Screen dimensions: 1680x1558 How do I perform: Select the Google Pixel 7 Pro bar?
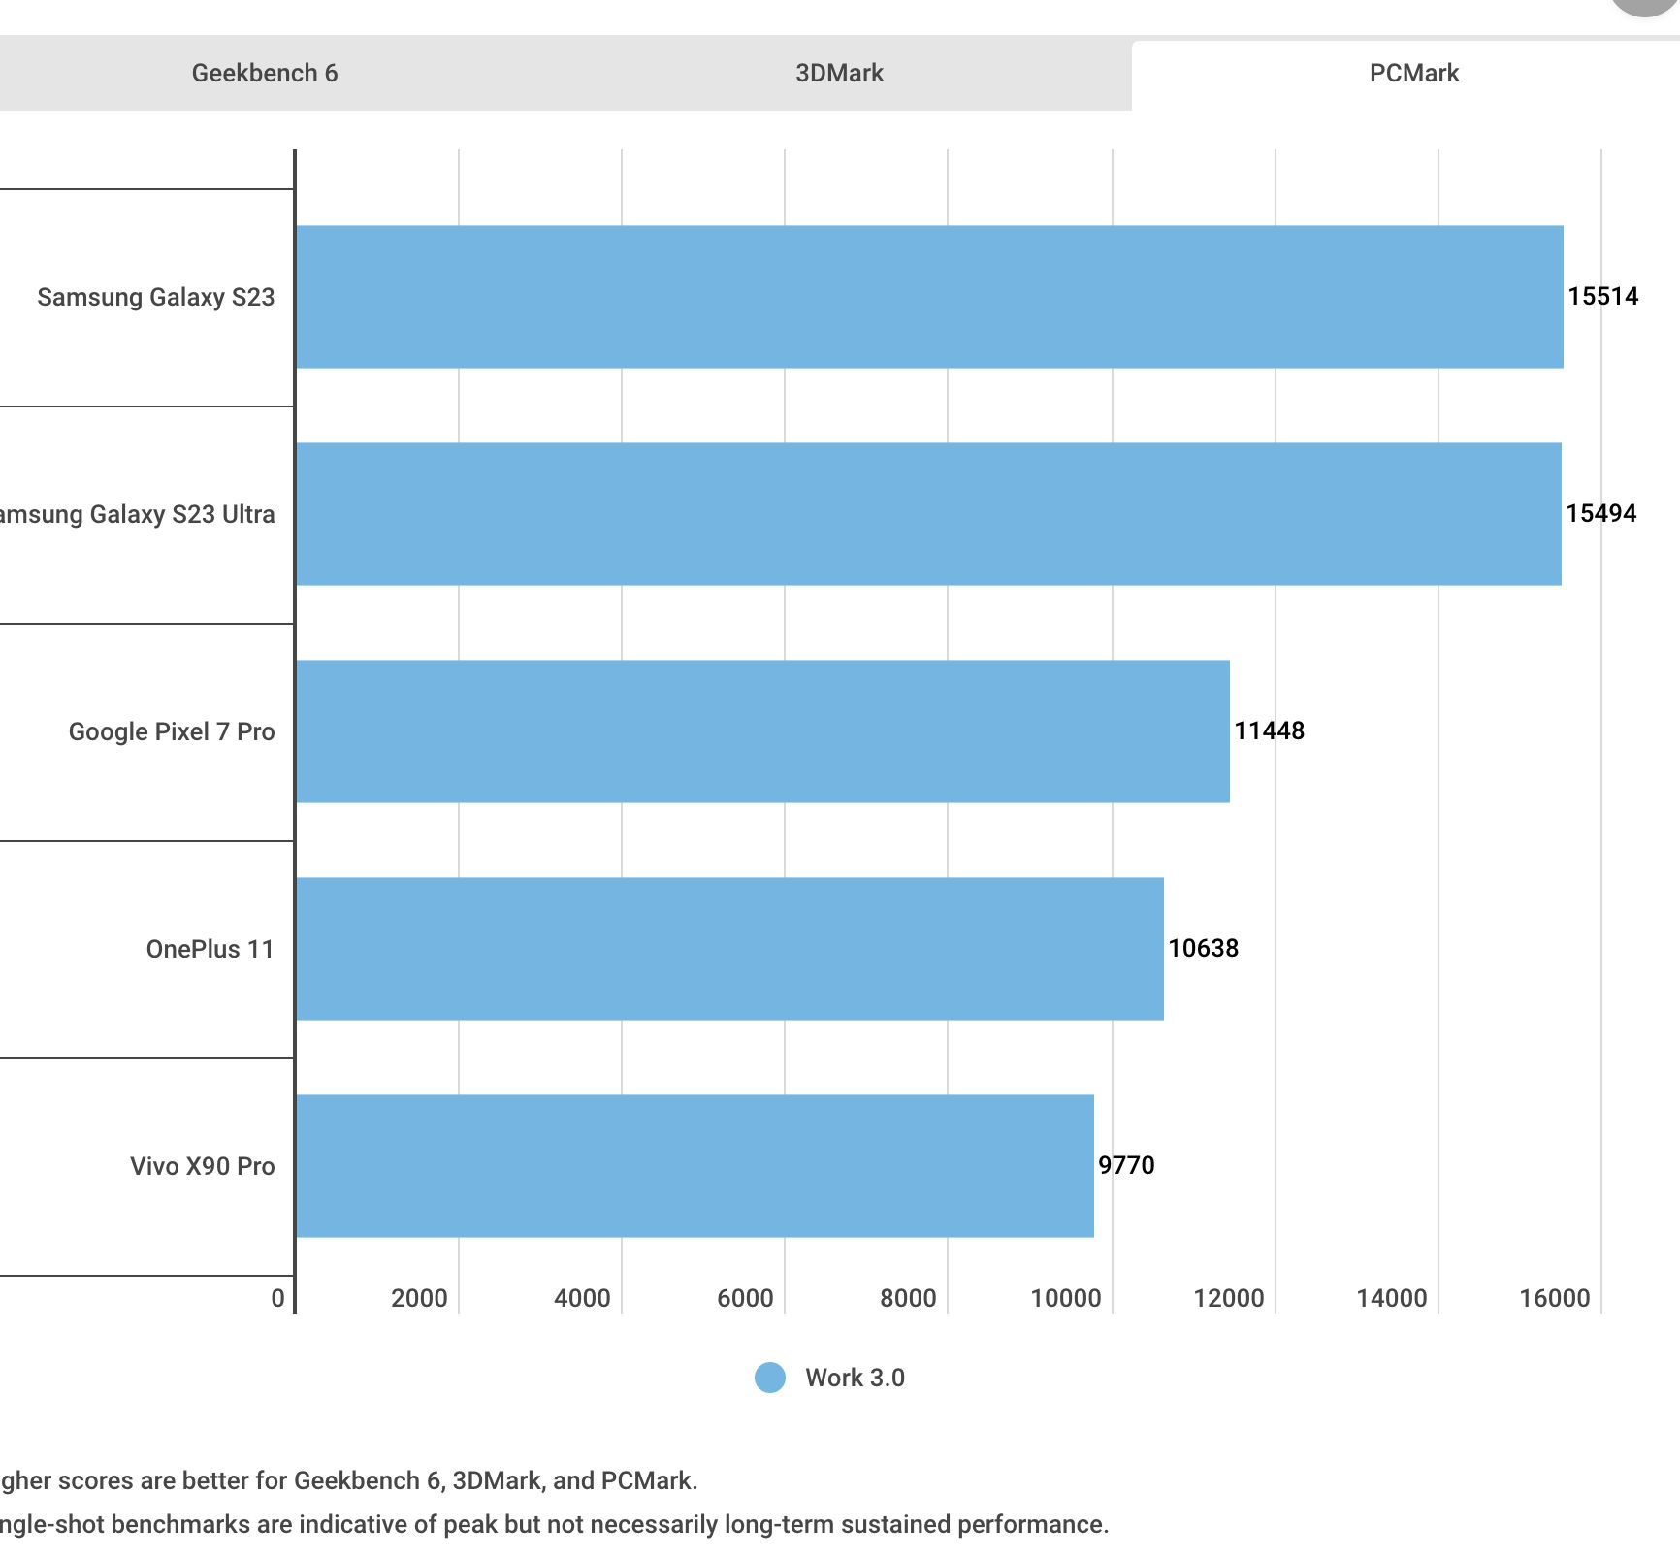pos(763,731)
